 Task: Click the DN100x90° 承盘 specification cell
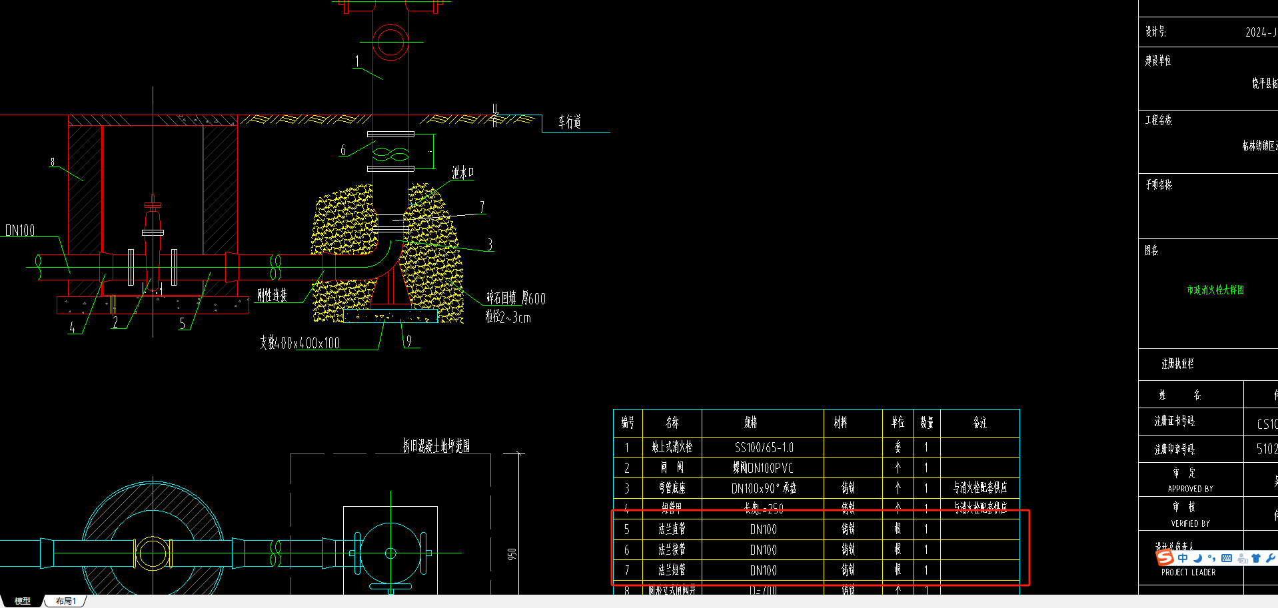(764, 488)
